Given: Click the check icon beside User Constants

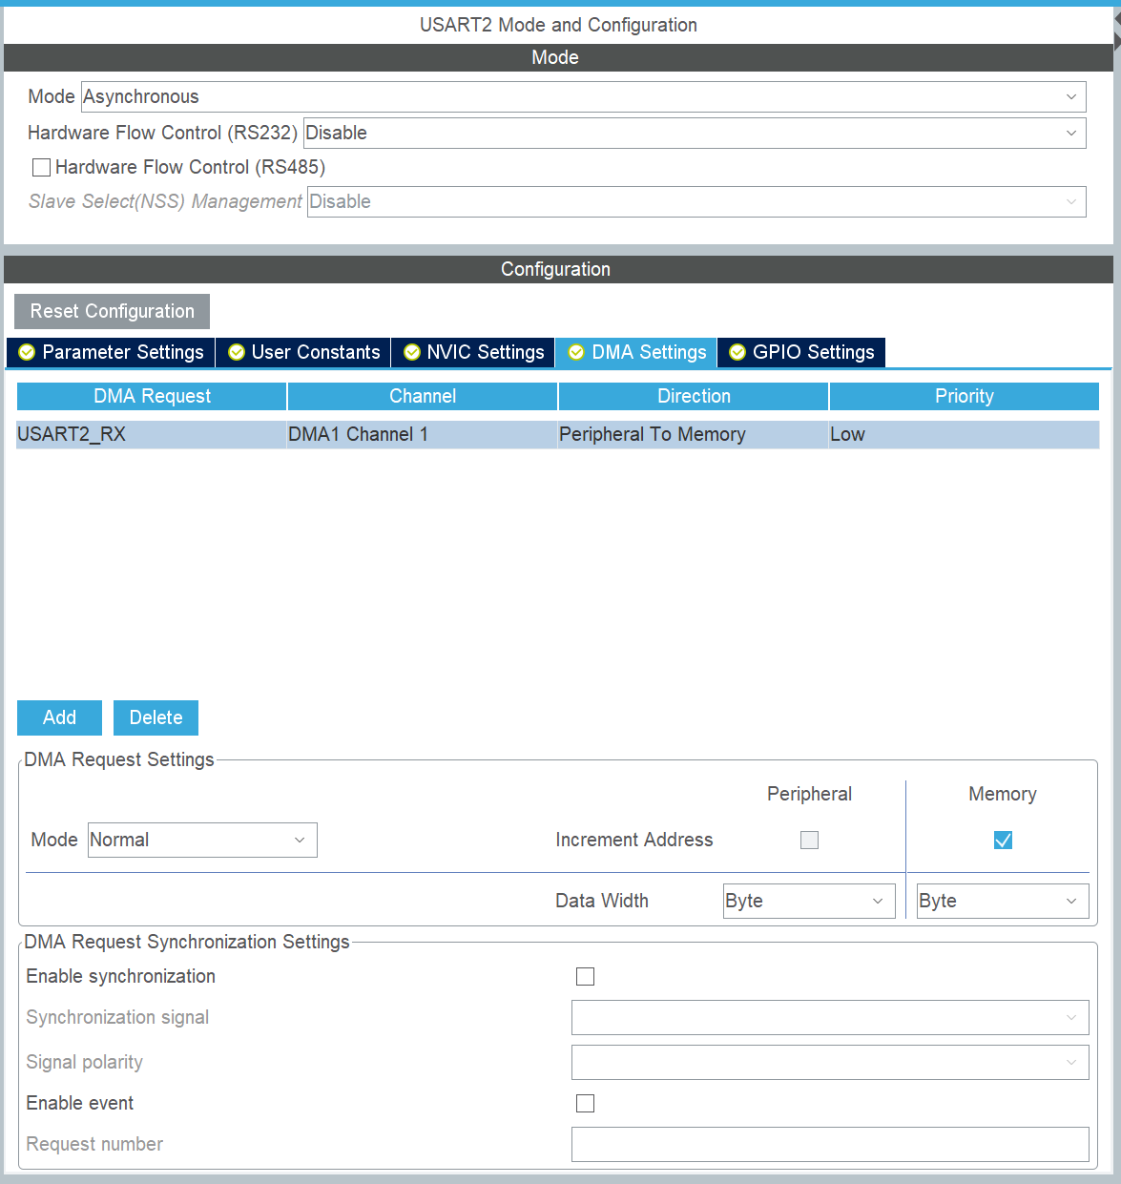Looking at the screenshot, I should click(237, 352).
